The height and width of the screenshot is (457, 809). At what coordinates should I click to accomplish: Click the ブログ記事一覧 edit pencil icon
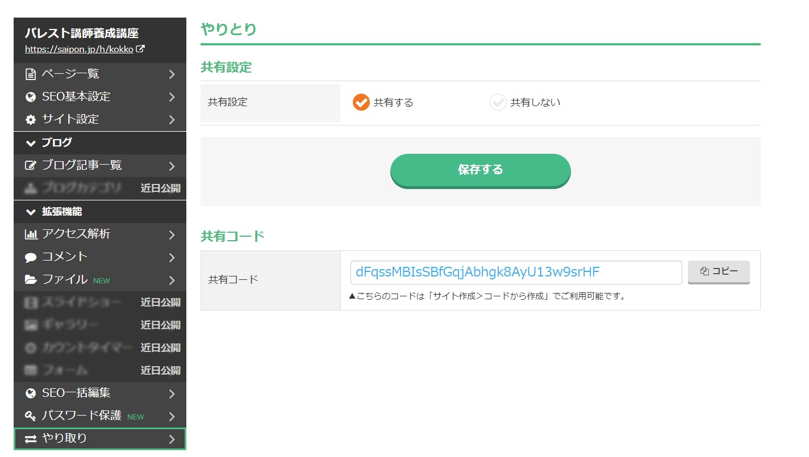pyautogui.click(x=31, y=166)
